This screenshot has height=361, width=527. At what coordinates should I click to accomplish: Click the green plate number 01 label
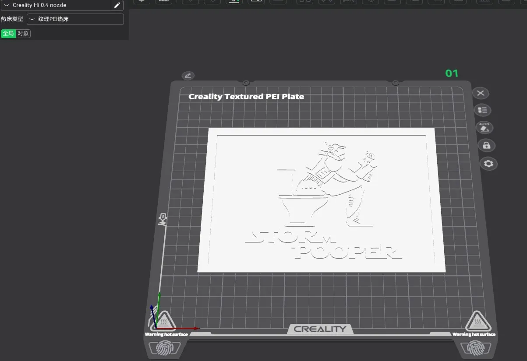click(452, 73)
